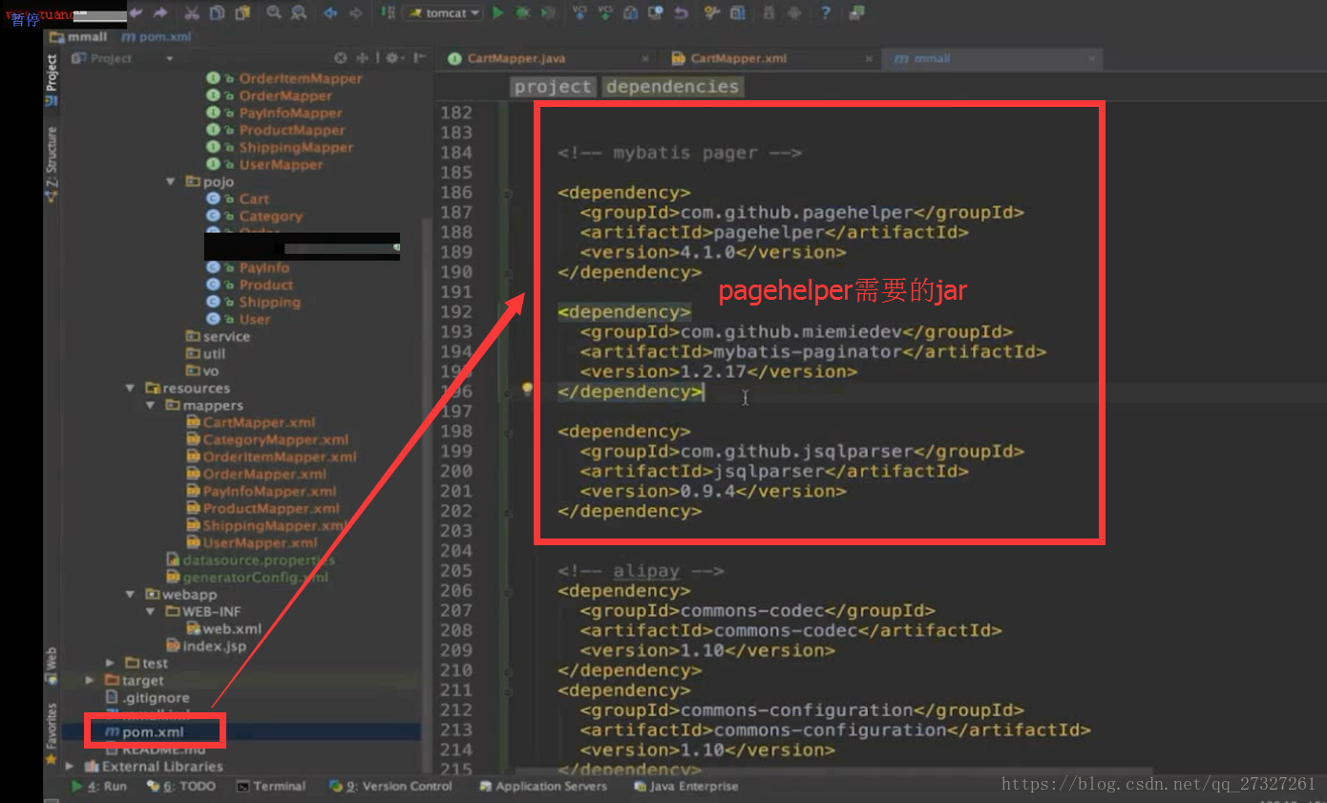This screenshot has width=1327, height=803.
Task: Open the Run tool window tab
Action: [x=100, y=786]
